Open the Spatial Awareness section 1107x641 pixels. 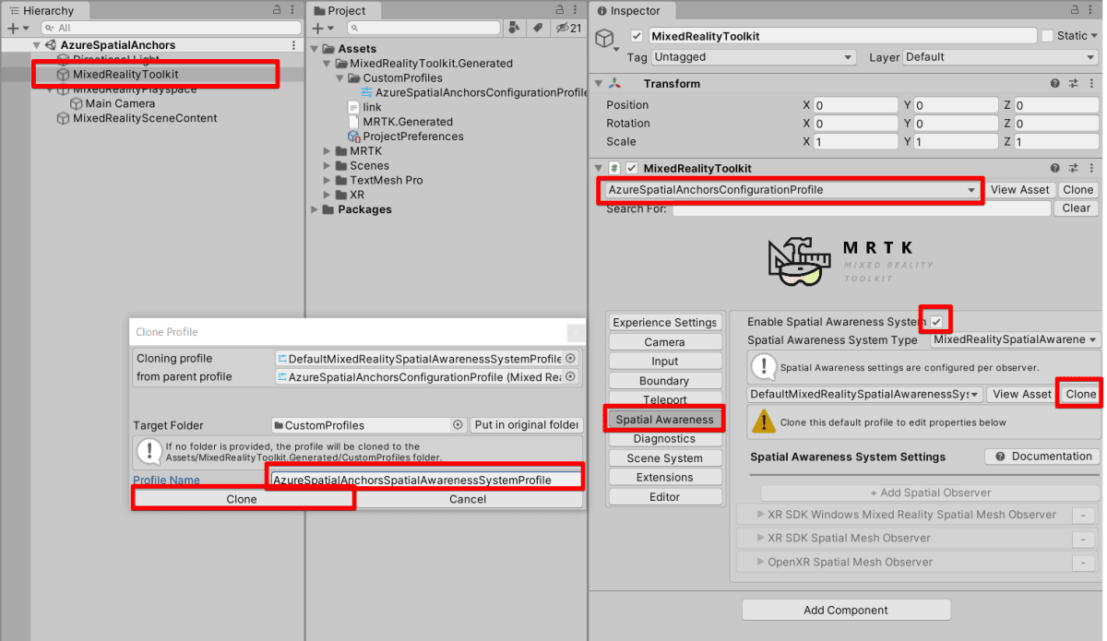click(x=664, y=420)
